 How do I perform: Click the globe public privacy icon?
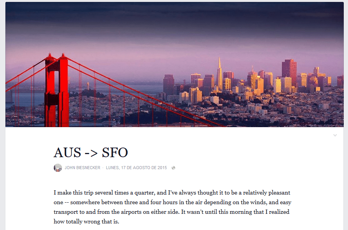[173, 168]
